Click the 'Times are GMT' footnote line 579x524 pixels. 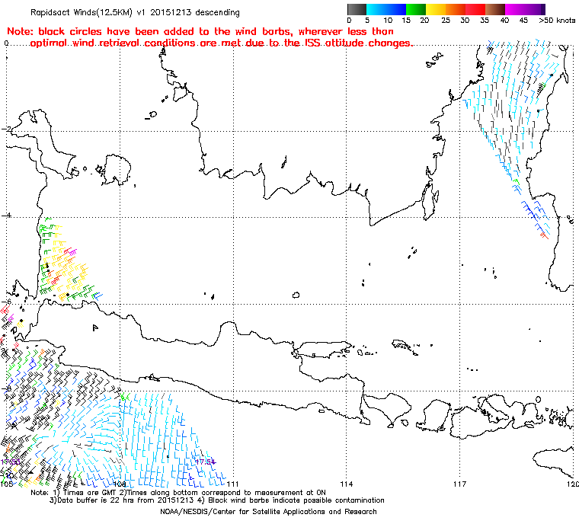pos(178,493)
